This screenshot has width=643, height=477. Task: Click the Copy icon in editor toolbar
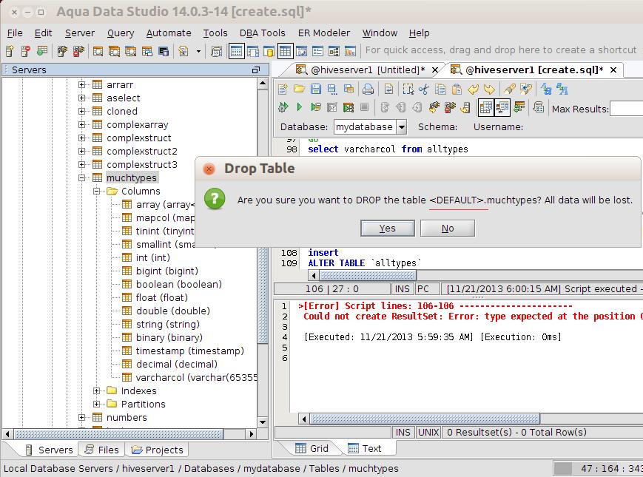[x=440, y=89]
